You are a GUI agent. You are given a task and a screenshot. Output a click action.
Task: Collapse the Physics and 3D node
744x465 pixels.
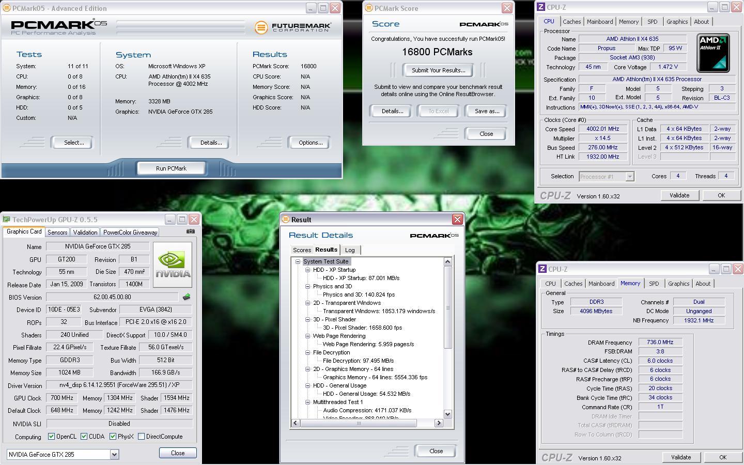click(307, 286)
